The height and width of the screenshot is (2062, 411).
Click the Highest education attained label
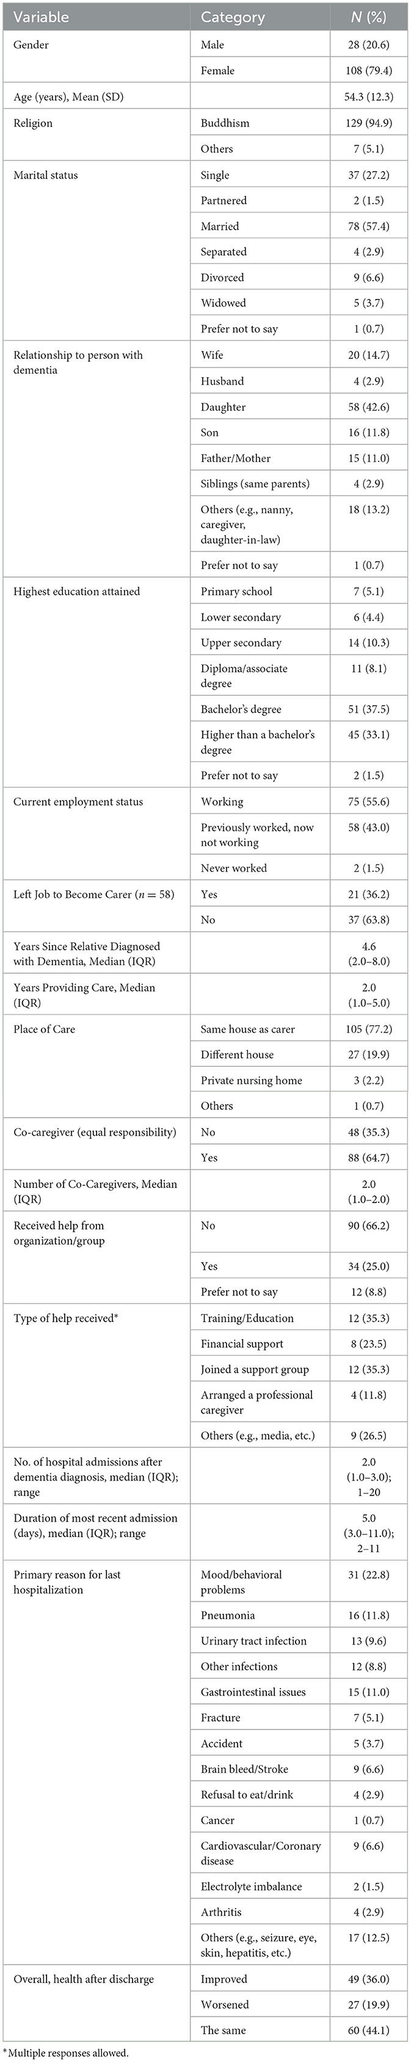click(x=77, y=592)
